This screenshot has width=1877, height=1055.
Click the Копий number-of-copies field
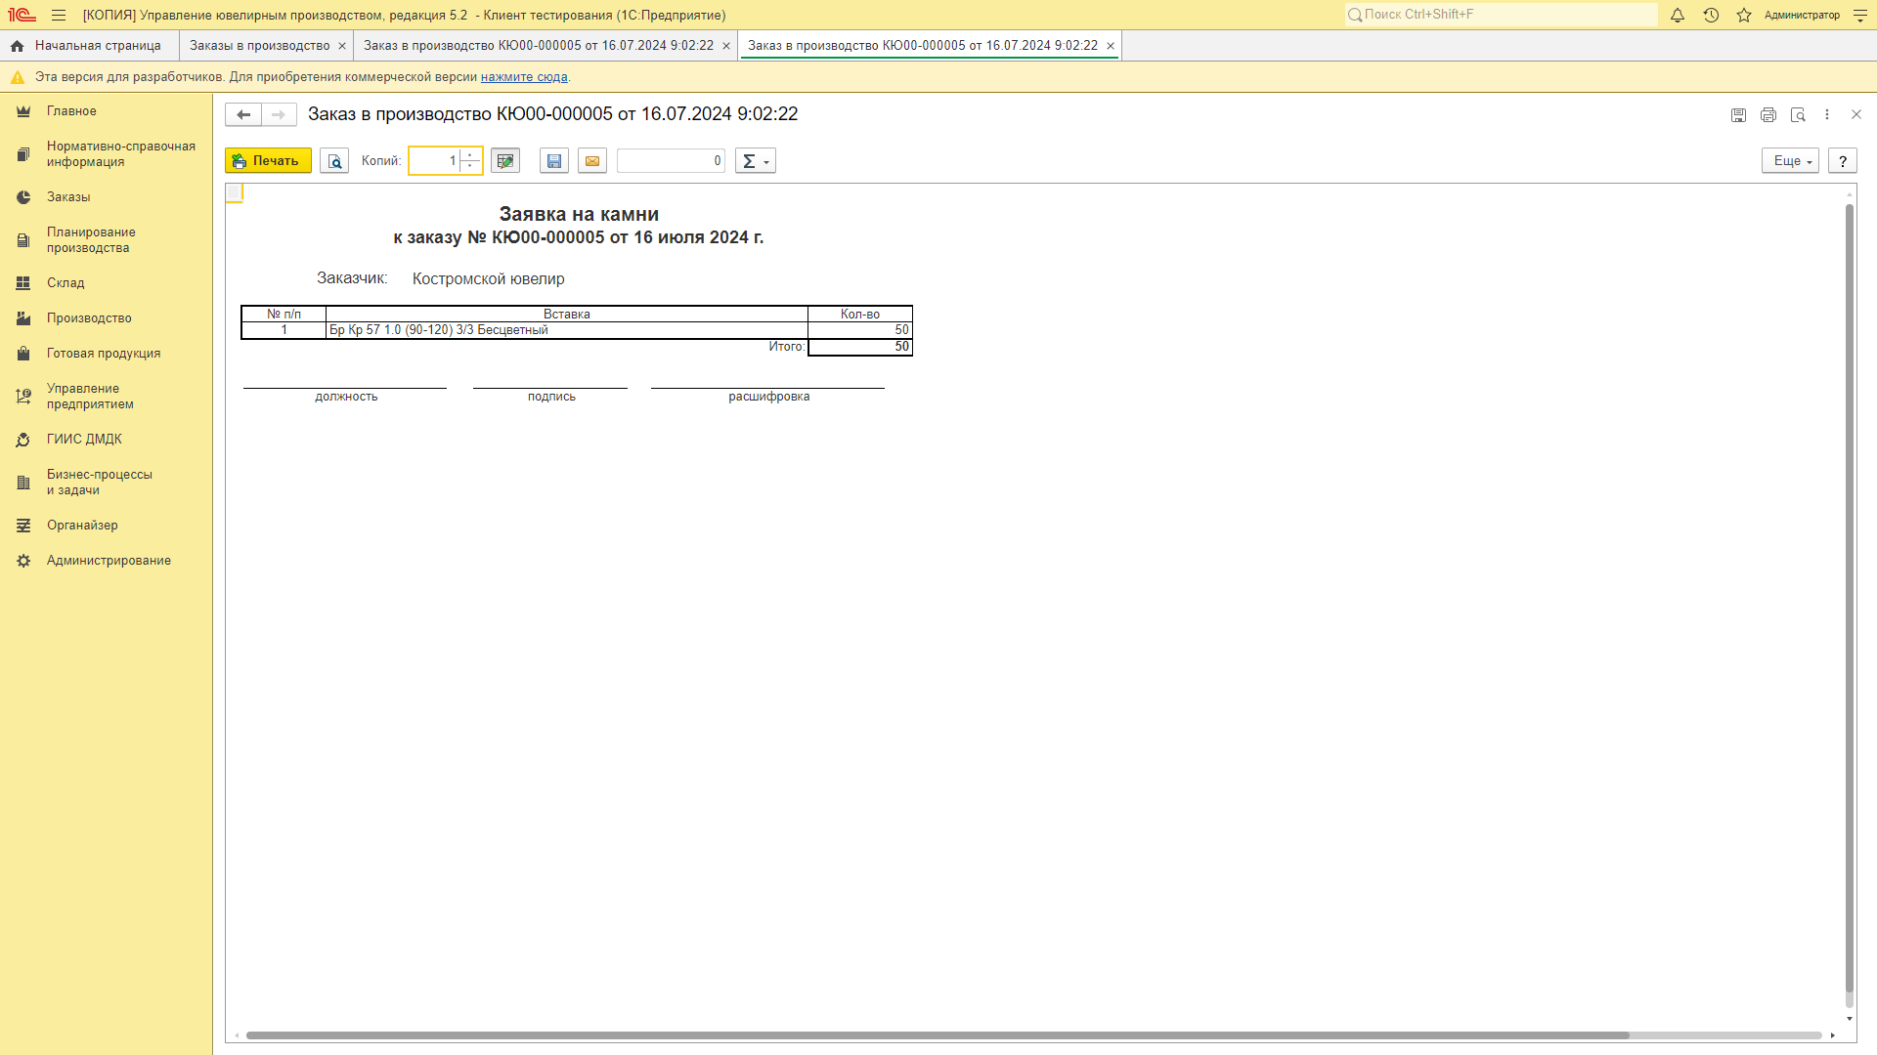tap(434, 161)
